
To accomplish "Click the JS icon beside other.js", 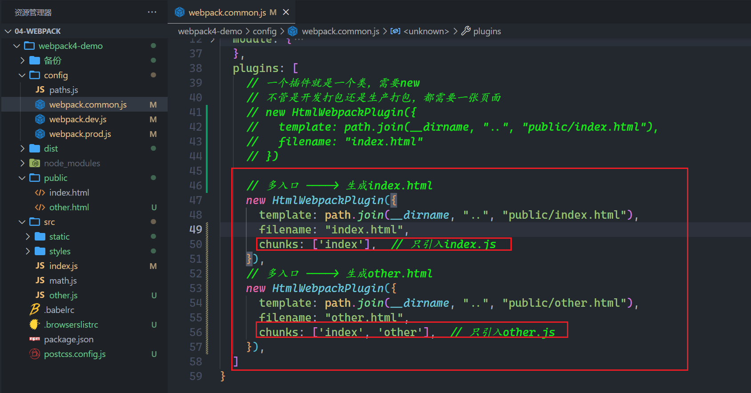I will [x=40, y=295].
